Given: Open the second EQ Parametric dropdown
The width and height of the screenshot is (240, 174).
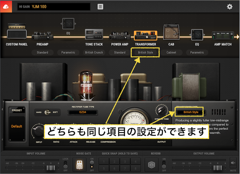Looking at the screenshot, I should (x=197, y=52).
